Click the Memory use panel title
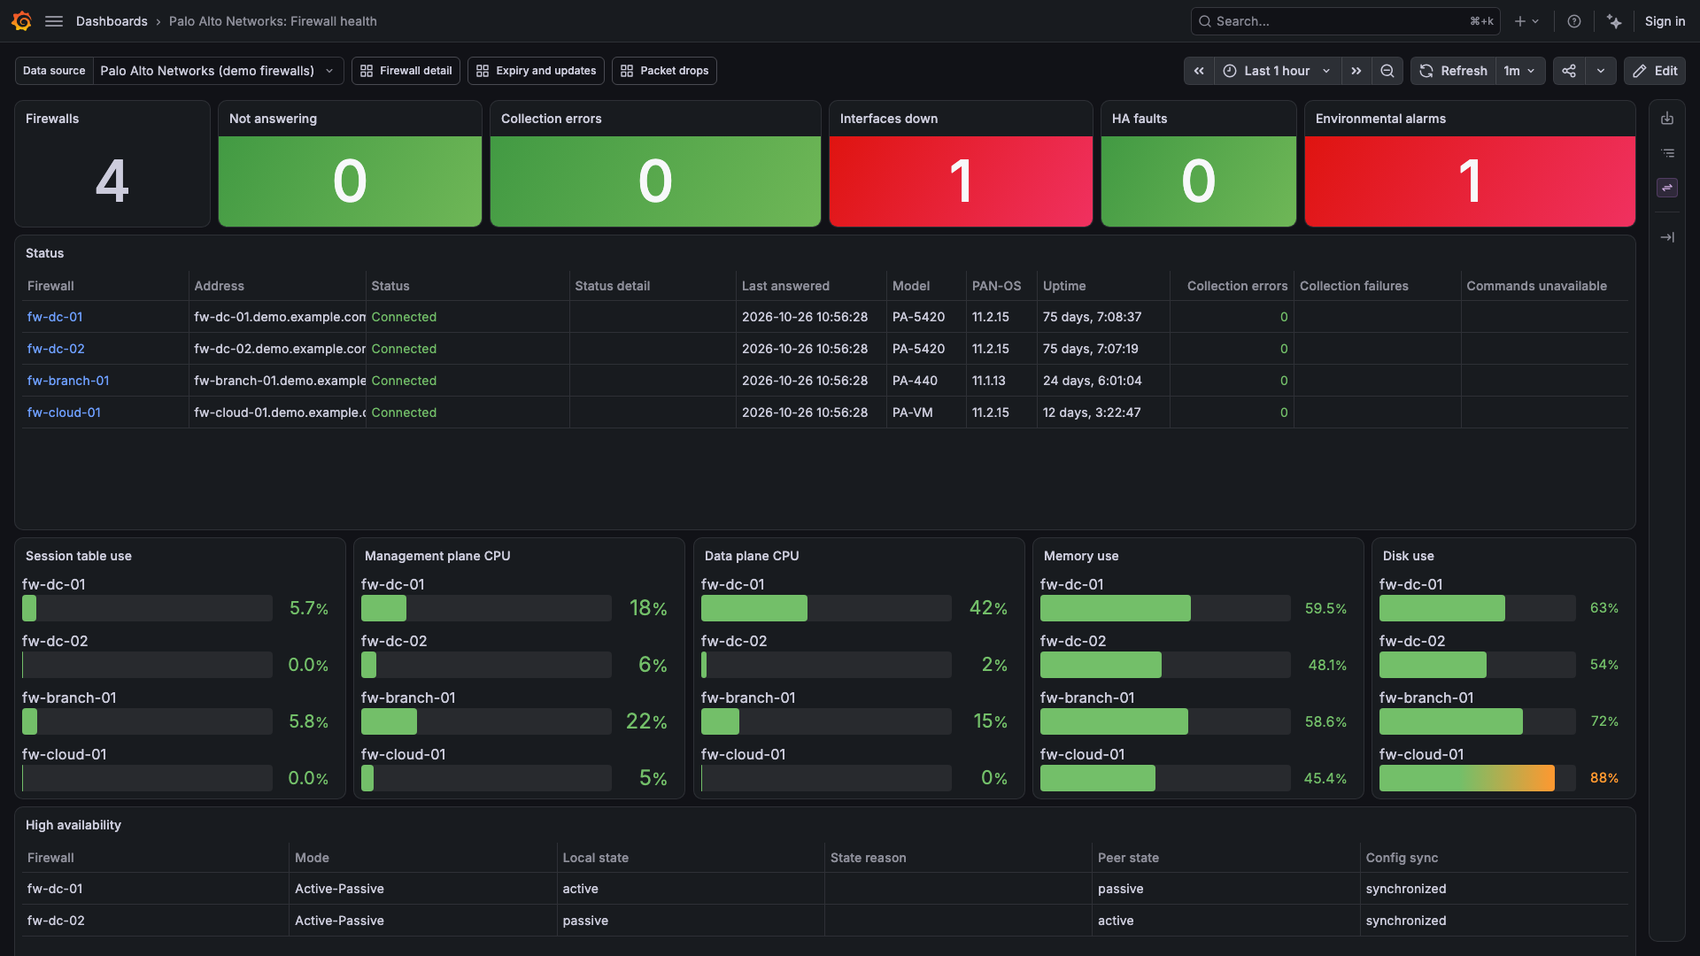The image size is (1700, 956). point(1081,556)
